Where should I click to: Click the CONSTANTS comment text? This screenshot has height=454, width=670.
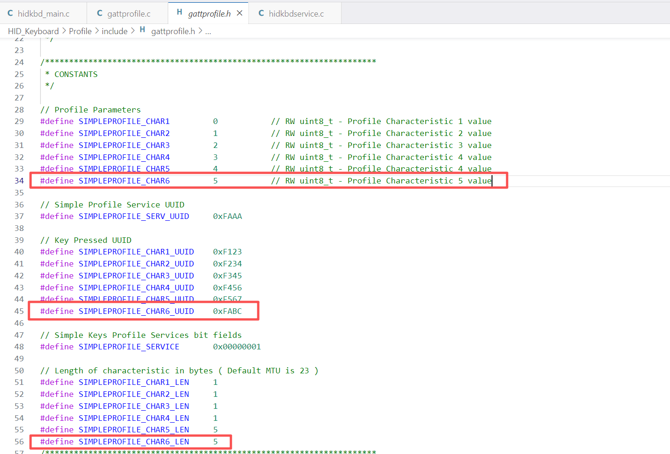point(76,74)
